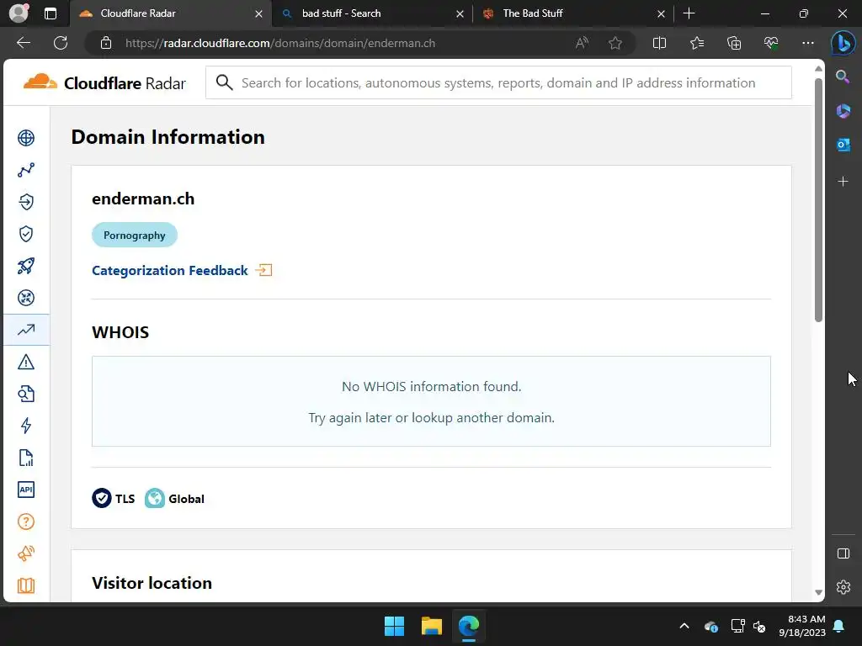
Task: Add a new app to Edge sidebar
Action: tap(843, 182)
